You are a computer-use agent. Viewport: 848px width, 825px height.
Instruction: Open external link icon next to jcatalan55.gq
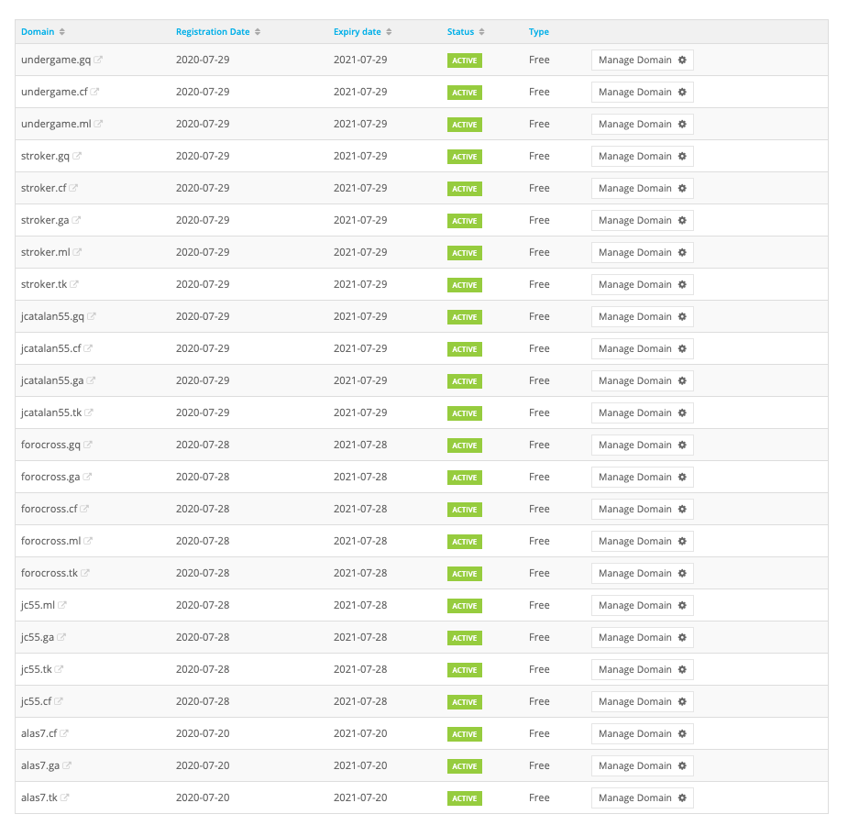[92, 315]
